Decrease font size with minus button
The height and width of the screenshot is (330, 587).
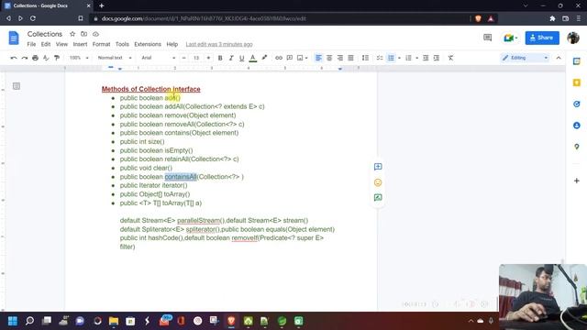point(183,58)
